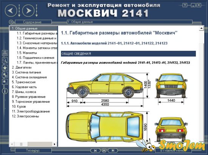The image size is (208, 155).
Task: Open forward history down-arrow beside right button
Action: pyautogui.click(x=36, y=11)
